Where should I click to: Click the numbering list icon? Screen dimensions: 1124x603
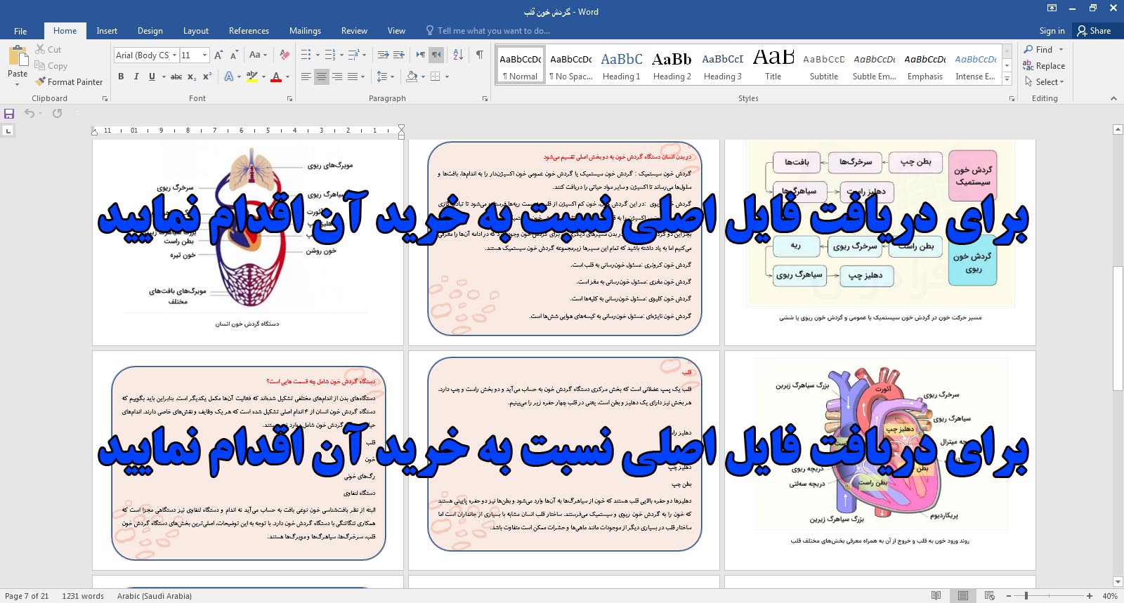329,55
